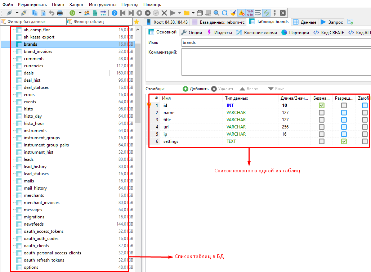Toggle allow NULL checkbox for name column
Viewport: 371px width, 272px height.
(344, 113)
